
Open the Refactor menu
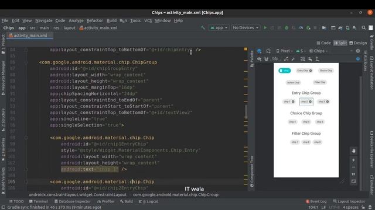click(x=94, y=20)
